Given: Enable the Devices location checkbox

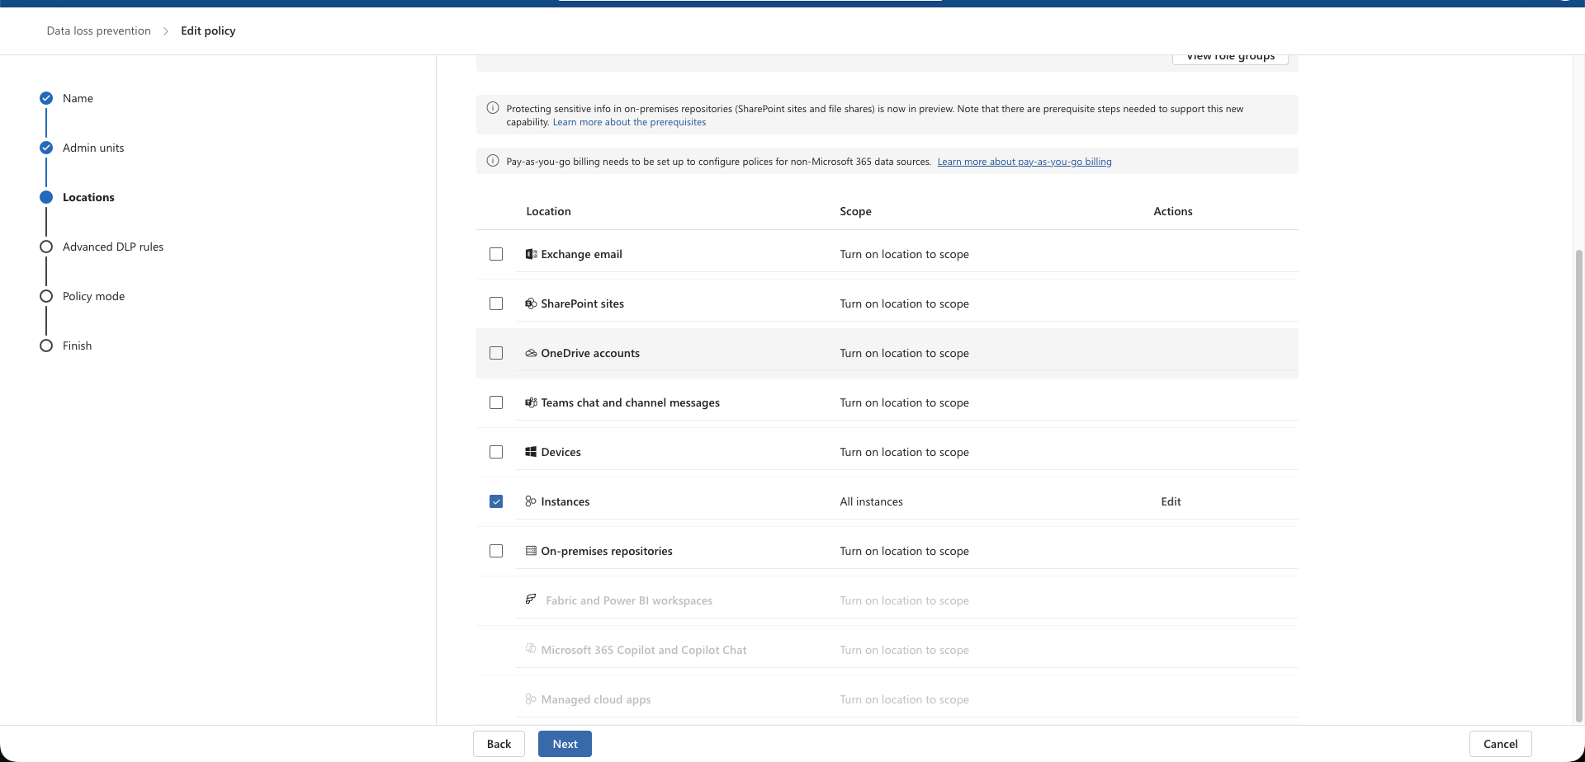Looking at the screenshot, I should [496, 452].
